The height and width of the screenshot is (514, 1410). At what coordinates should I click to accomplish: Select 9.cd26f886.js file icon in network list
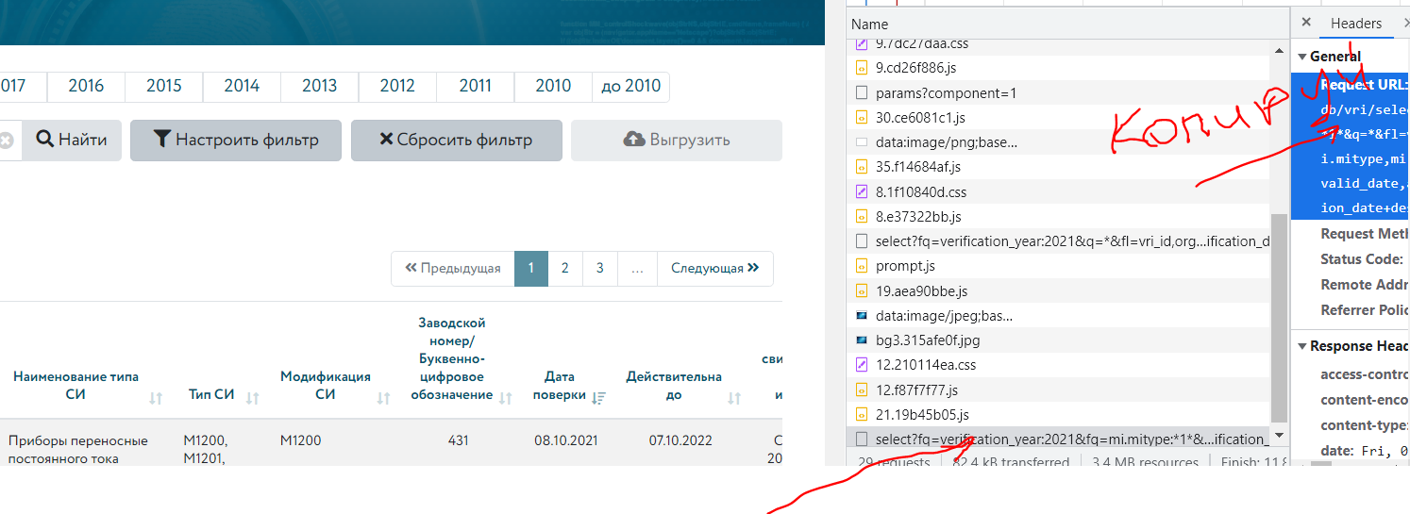(x=861, y=68)
